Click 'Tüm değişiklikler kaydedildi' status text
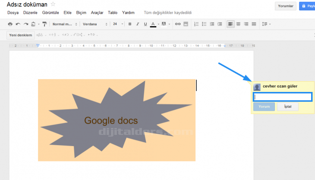This screenshot has width=315, height=180. (168, 12)
